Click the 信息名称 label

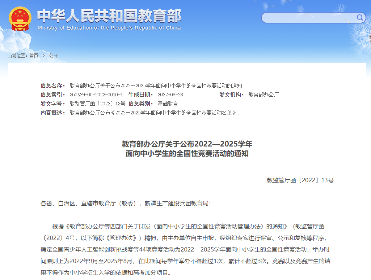pyautogui.click(x=53, y=86)
